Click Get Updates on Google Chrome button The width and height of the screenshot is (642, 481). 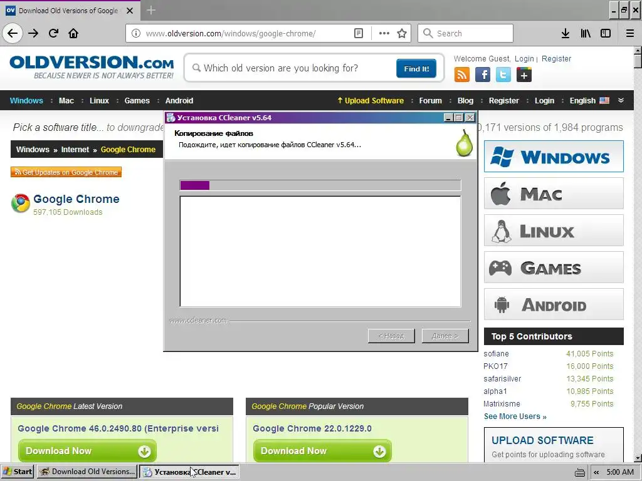[66, 172]
